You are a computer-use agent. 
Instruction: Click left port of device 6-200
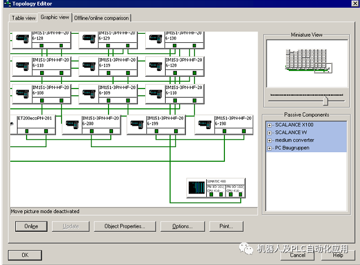click(92, 131)
